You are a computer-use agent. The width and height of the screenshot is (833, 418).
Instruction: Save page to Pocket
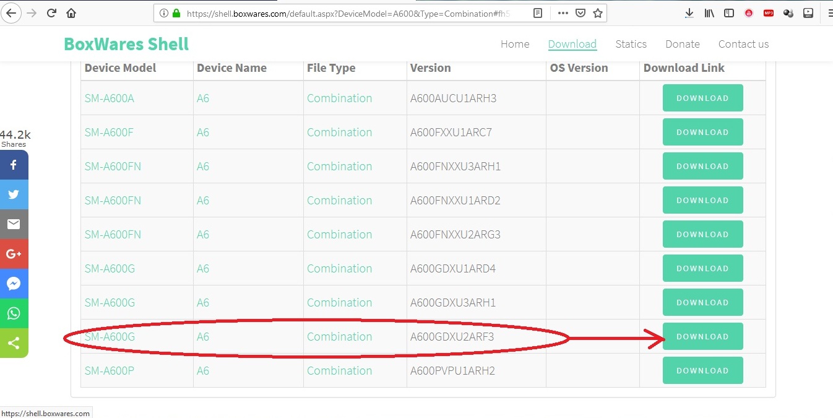click(581, 13)
